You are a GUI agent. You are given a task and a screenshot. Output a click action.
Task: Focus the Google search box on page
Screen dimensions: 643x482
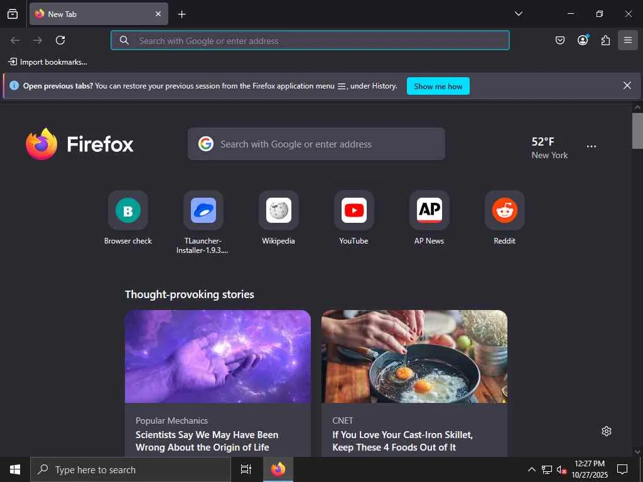coord(316,144)
